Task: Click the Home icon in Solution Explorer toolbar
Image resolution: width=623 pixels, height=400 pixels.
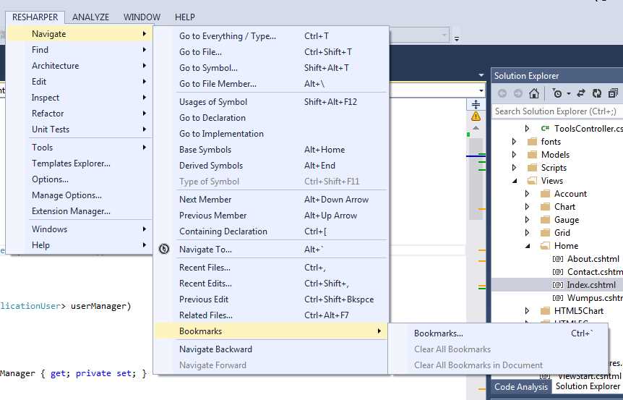Action: pyautogui.click(x=534, y=93)
